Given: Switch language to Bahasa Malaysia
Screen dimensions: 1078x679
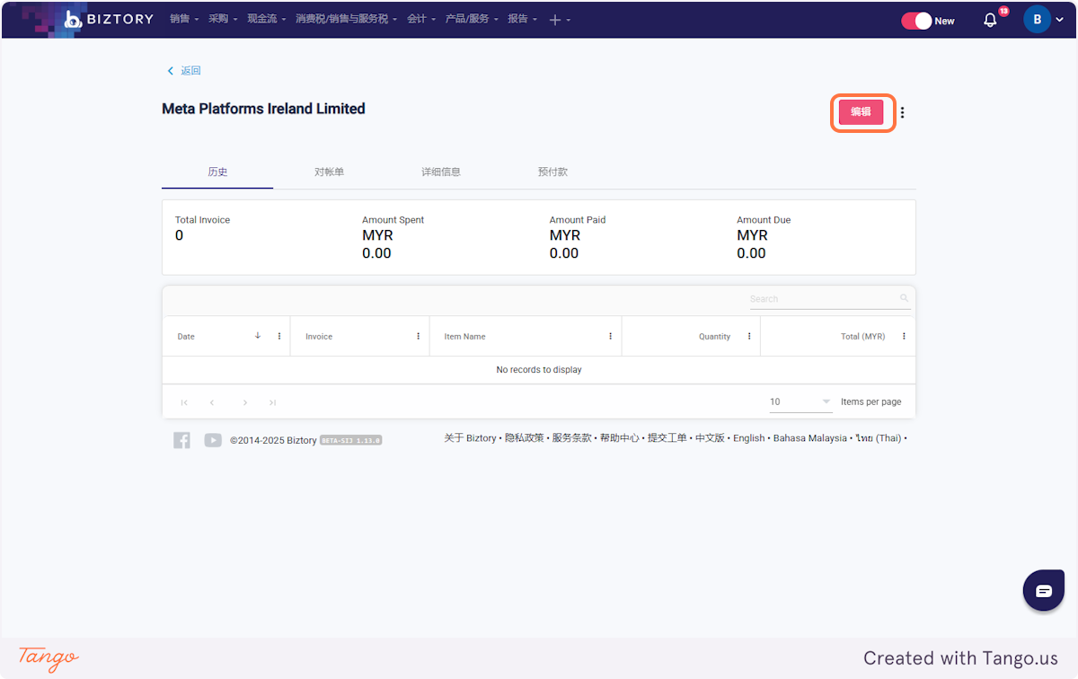Looking at the screenshot, I should 810,438.
